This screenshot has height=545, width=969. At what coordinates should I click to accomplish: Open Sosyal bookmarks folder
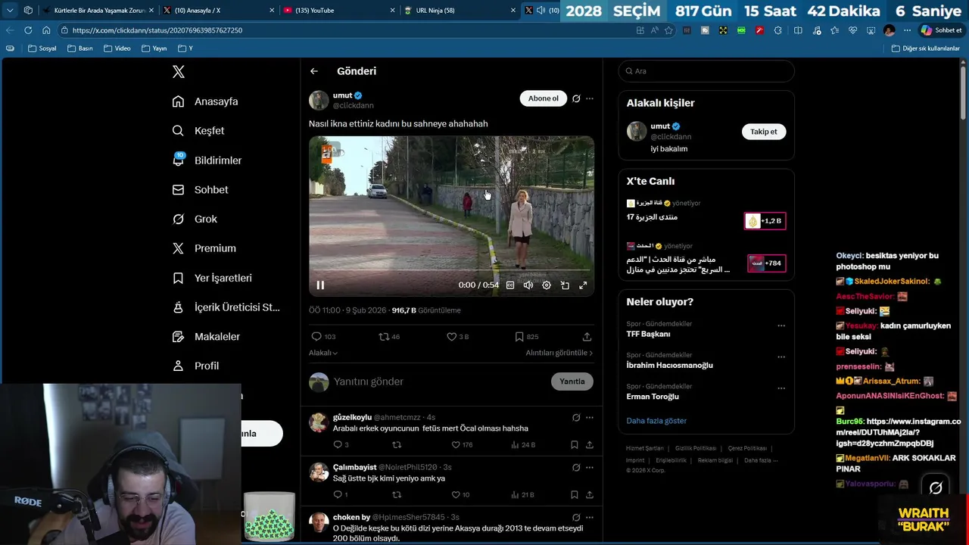click(x=42, y=48)
